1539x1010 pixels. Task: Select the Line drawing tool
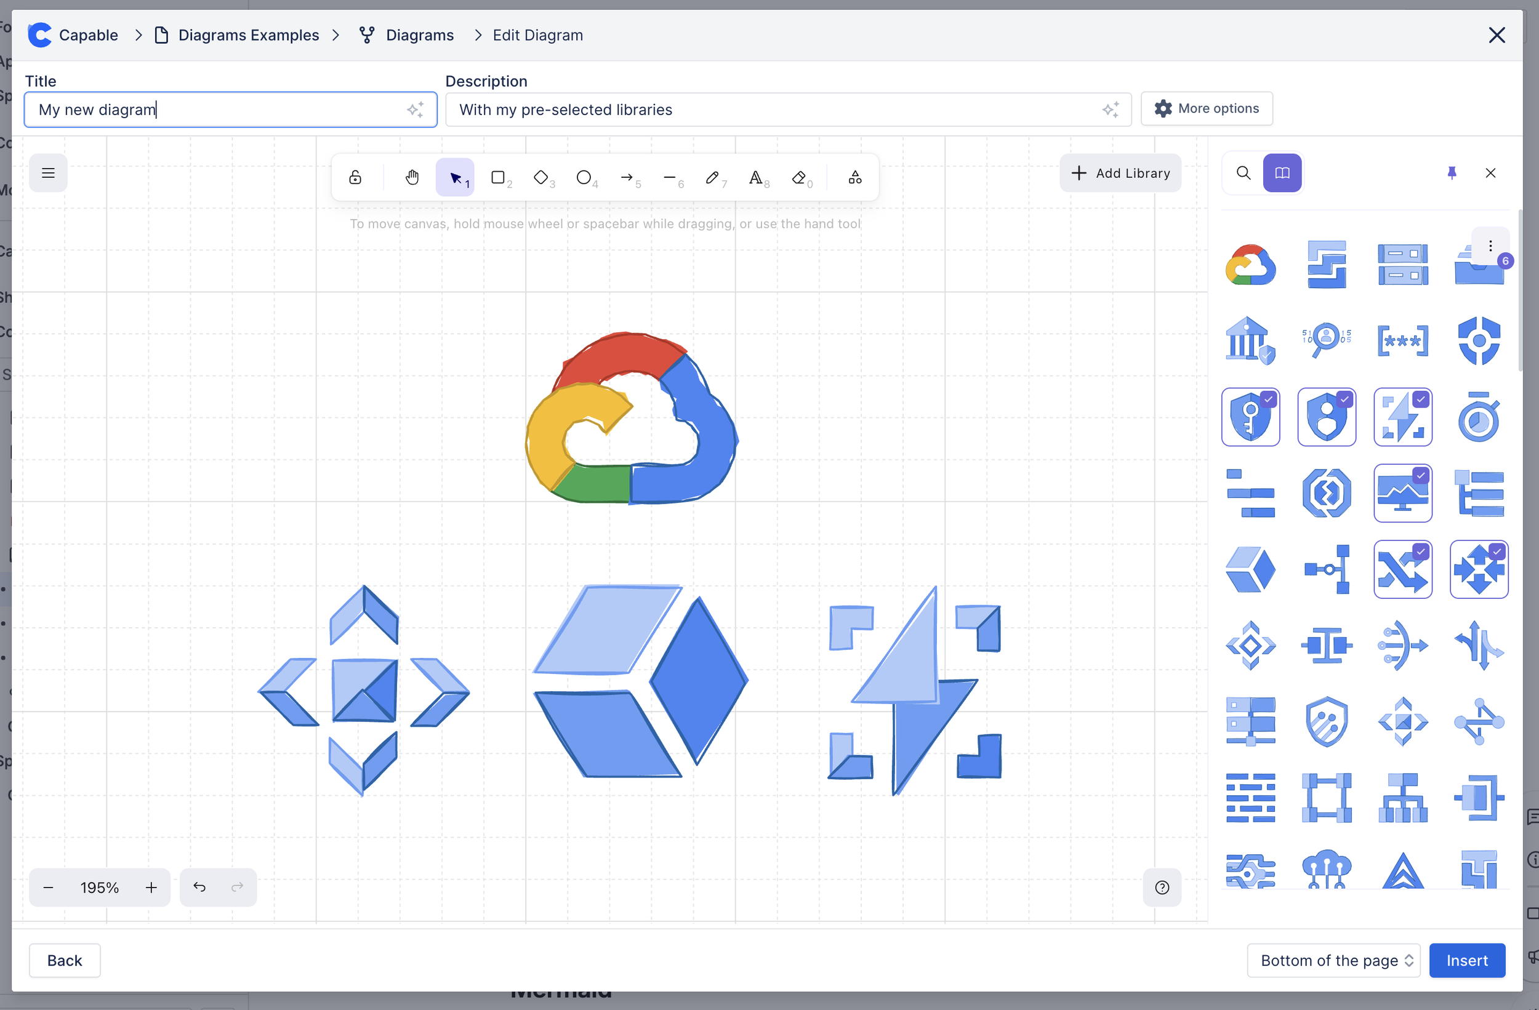click(x=669, y=177)
